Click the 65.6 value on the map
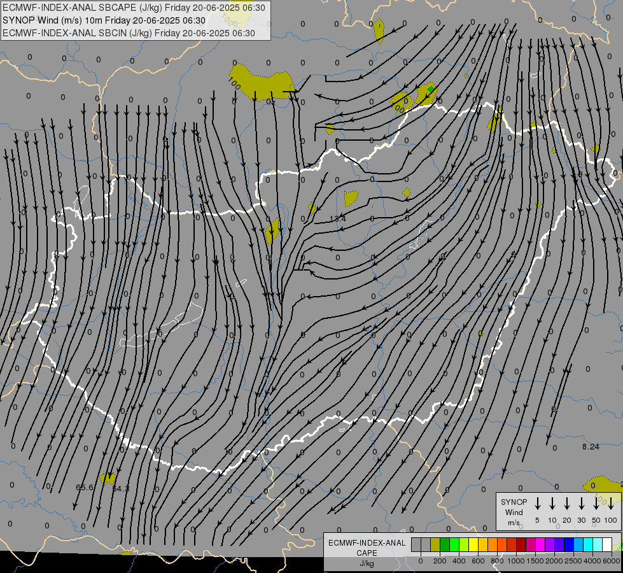The image size is (623, 573). click(x=84, y=487)
